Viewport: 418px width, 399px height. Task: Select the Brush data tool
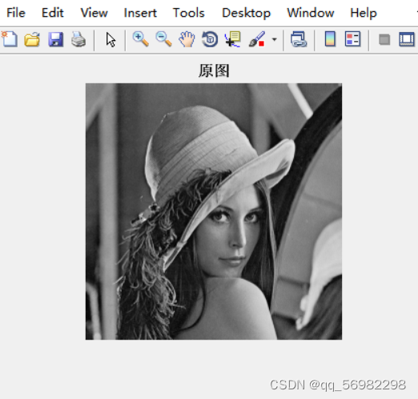tap(257, 39)
